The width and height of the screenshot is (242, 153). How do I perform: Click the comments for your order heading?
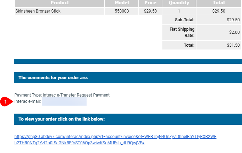click(53, 78)
